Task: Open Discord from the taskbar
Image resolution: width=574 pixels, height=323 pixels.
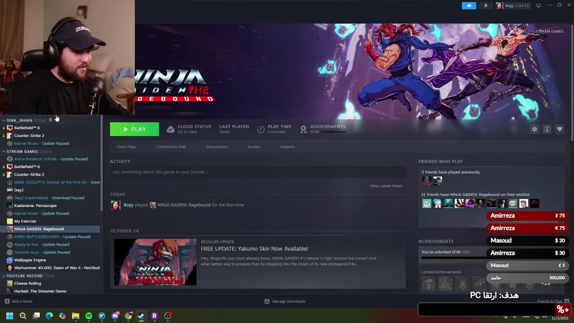Action: point(115,316)
